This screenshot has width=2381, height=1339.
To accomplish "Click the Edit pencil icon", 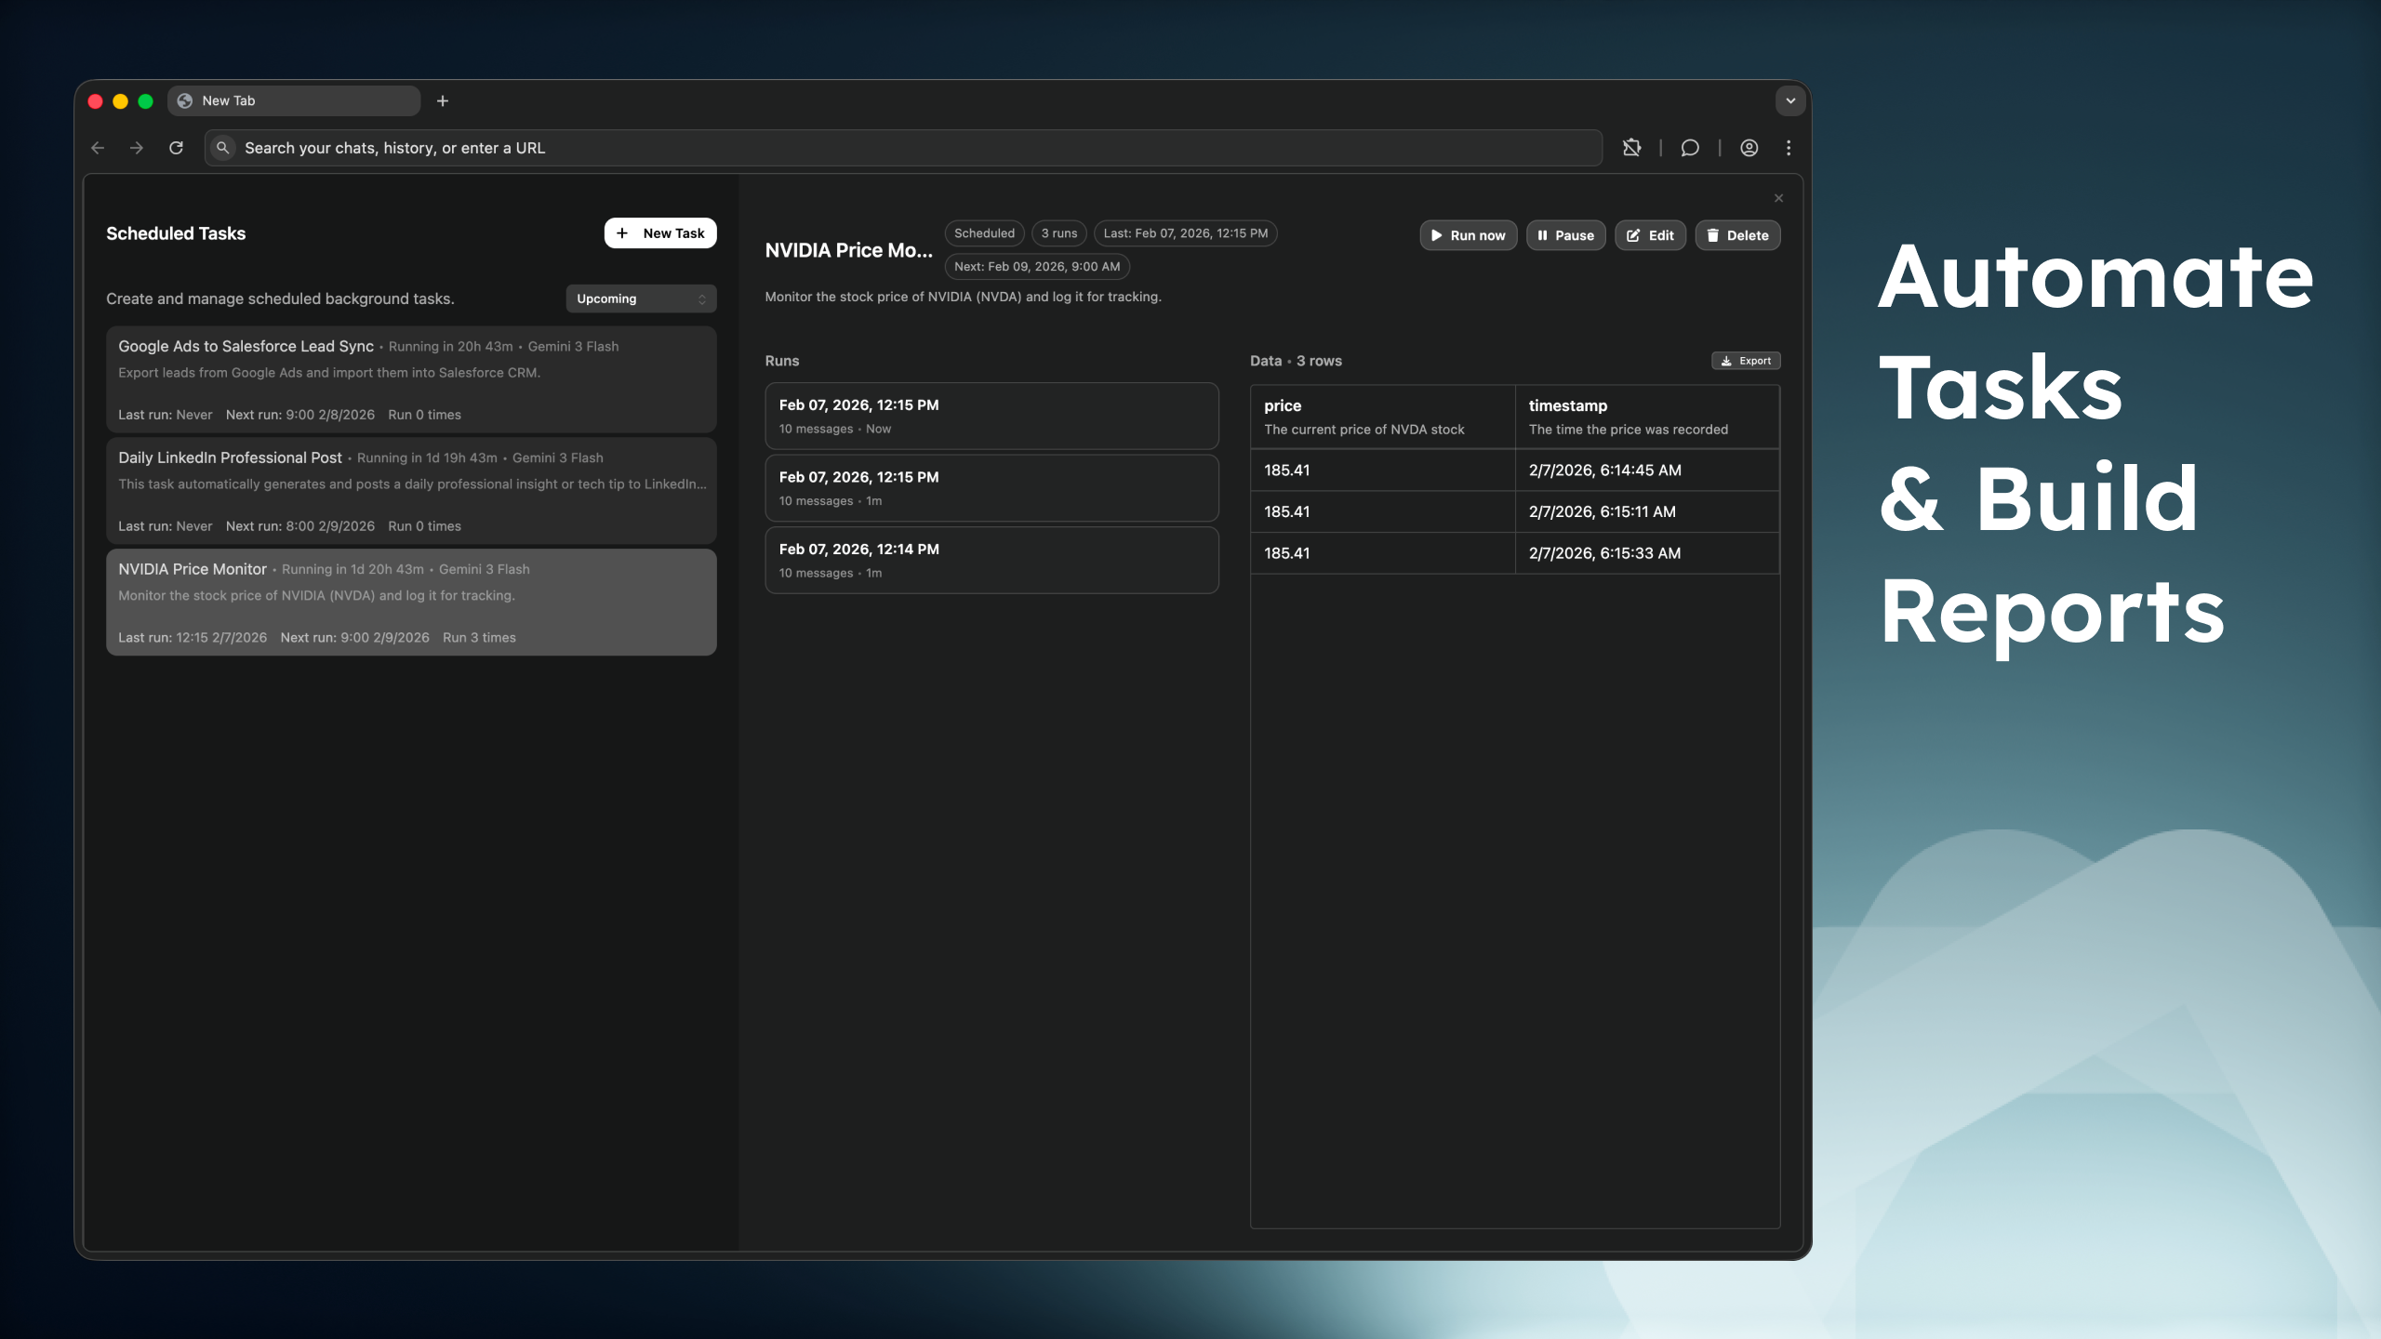I will [1633, 235].
